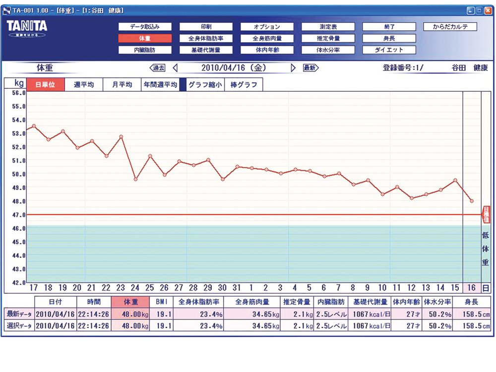Open the からだカルテ page

450,27
